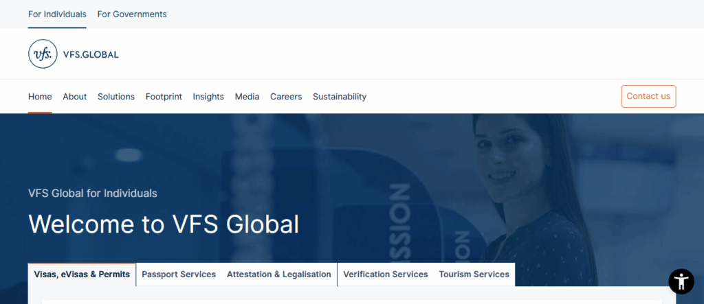Open the Tourism Services tab
The height and width of the screenshot is (304, 704).
coord(474,274)
